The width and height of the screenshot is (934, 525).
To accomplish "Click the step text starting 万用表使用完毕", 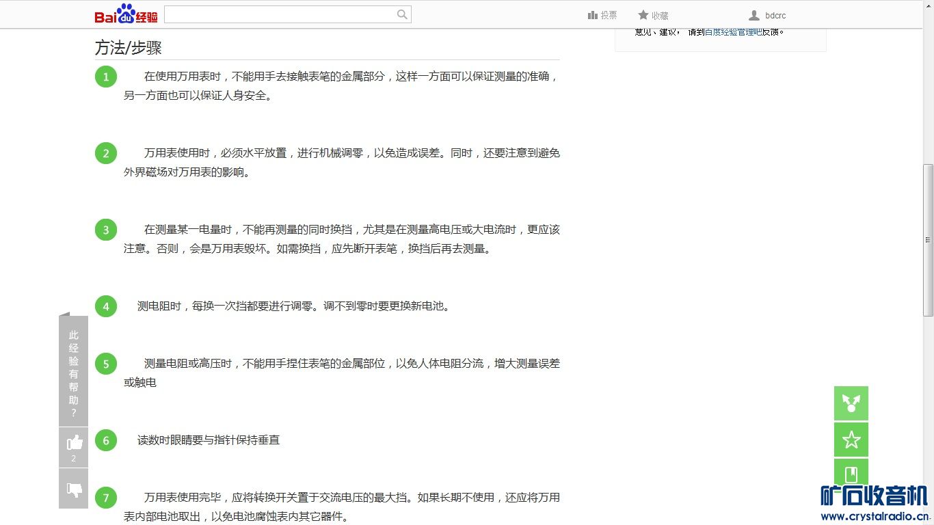I will point(342,507).
